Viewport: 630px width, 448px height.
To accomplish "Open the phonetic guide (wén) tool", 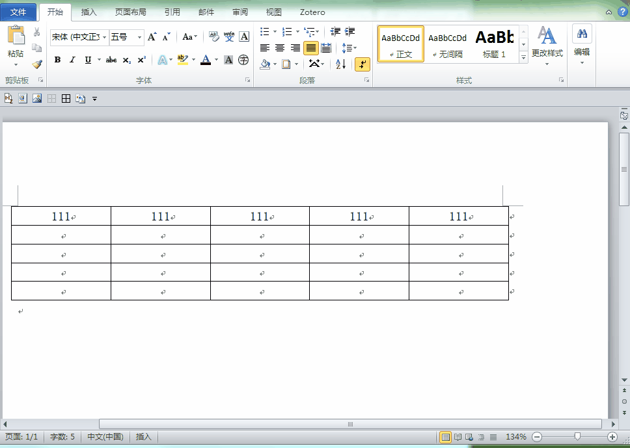I will [x=229, y=37].
